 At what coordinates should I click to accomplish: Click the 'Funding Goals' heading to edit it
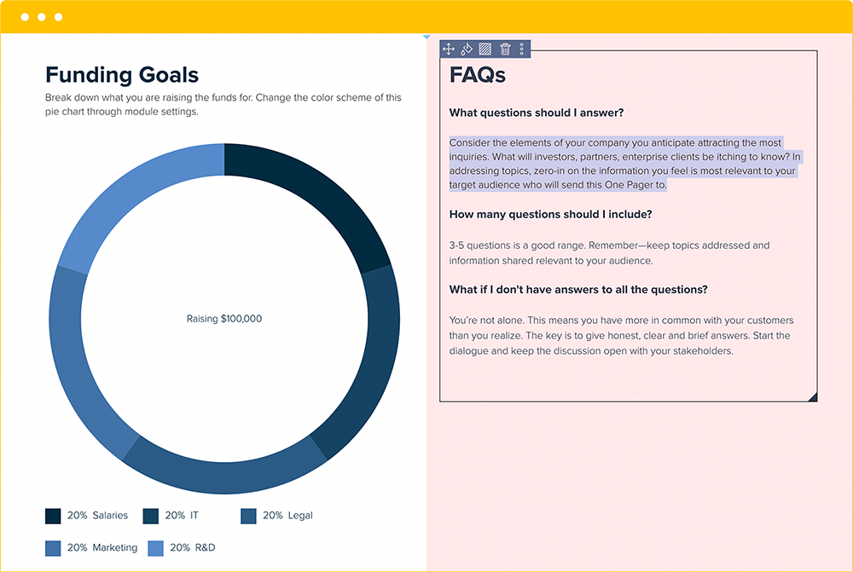121,75
